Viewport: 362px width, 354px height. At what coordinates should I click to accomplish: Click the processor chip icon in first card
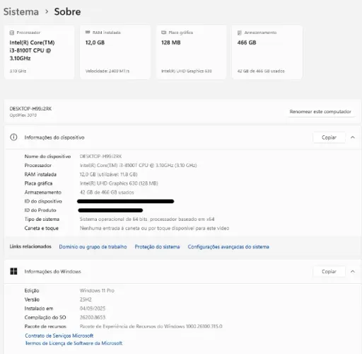pyautogui.click(x=12, y=33)
